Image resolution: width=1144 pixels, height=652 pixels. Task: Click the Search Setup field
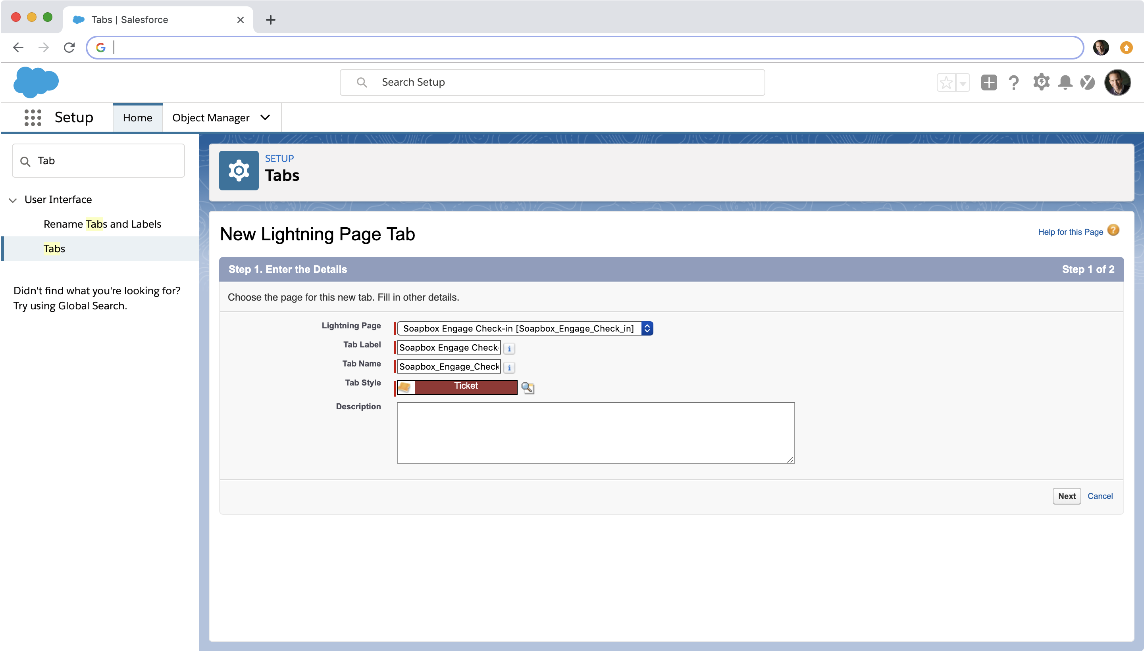pyautogui.click(x=552, y=82)
